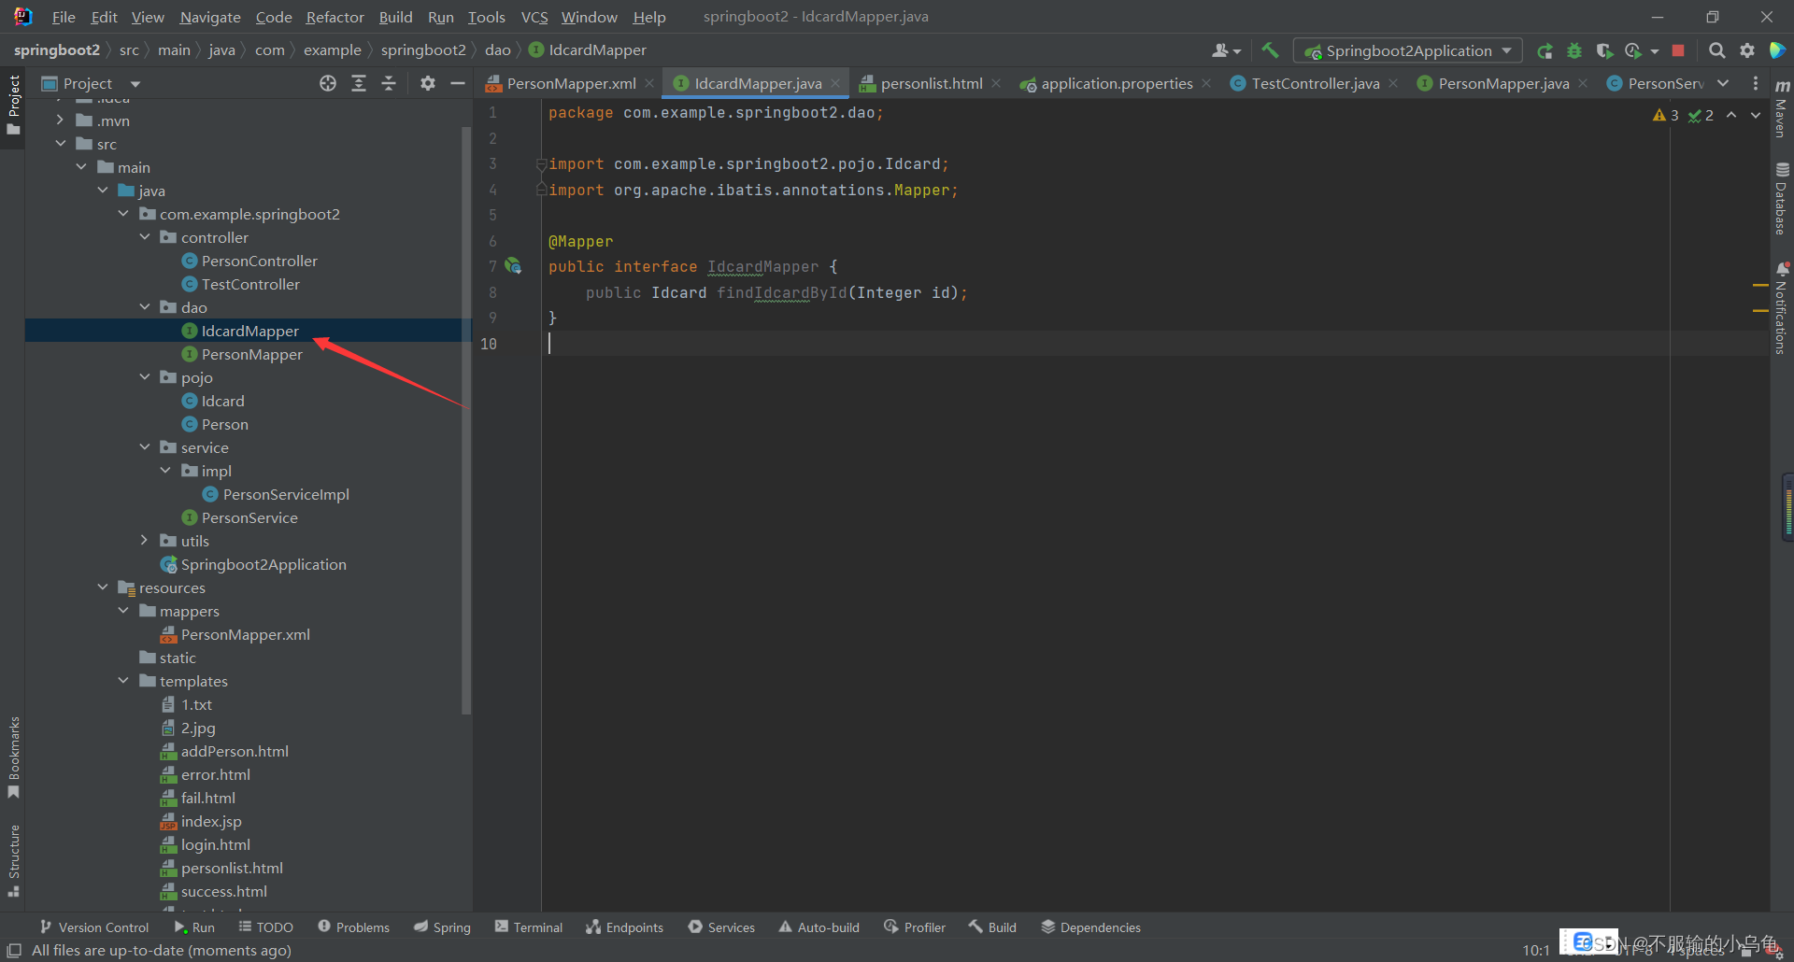Open the Database tool window

point(1782,198)
